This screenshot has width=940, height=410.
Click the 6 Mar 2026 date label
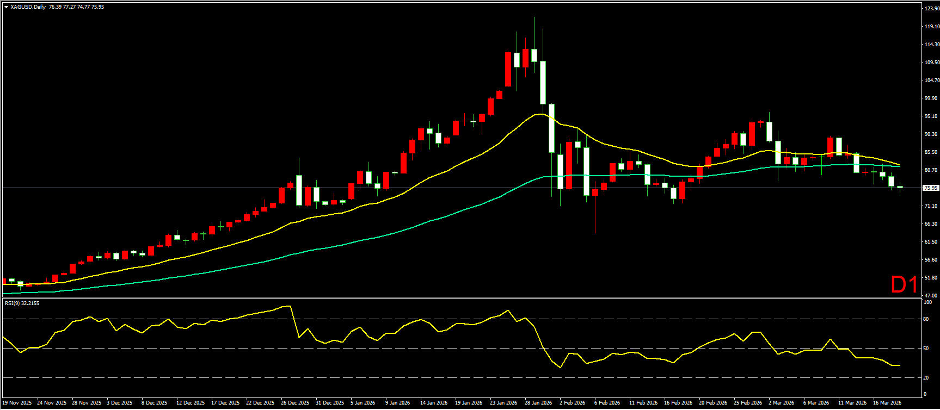816,403
